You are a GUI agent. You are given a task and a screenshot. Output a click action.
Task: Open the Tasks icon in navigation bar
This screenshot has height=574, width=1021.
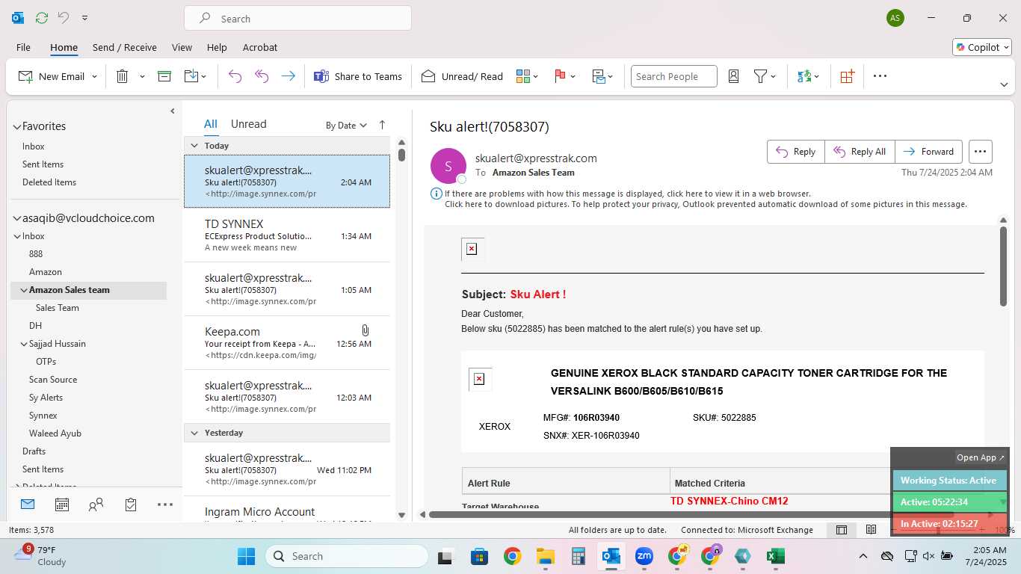pos(131,504)
